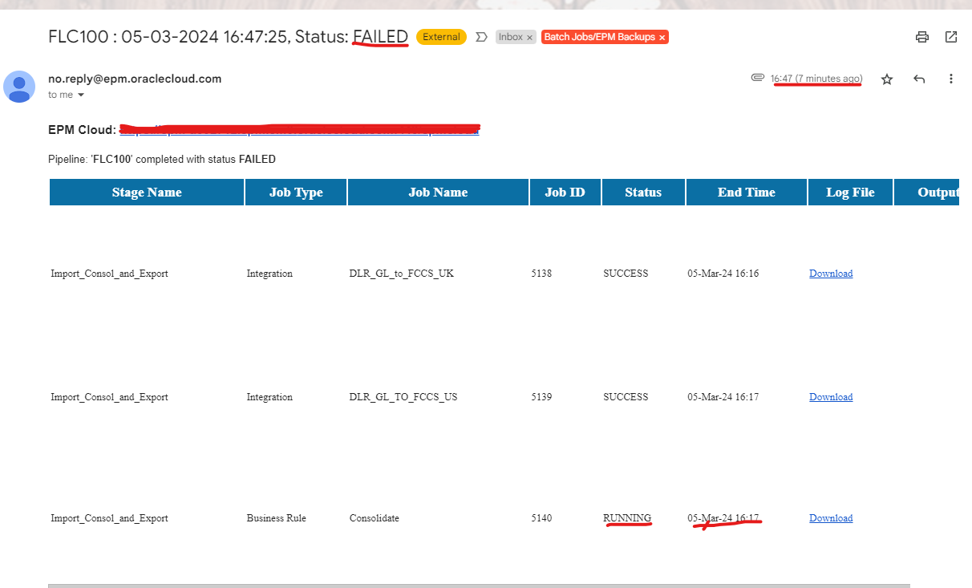Click the sender avatar picture
The image size is (972, 588).
[19, 87]
